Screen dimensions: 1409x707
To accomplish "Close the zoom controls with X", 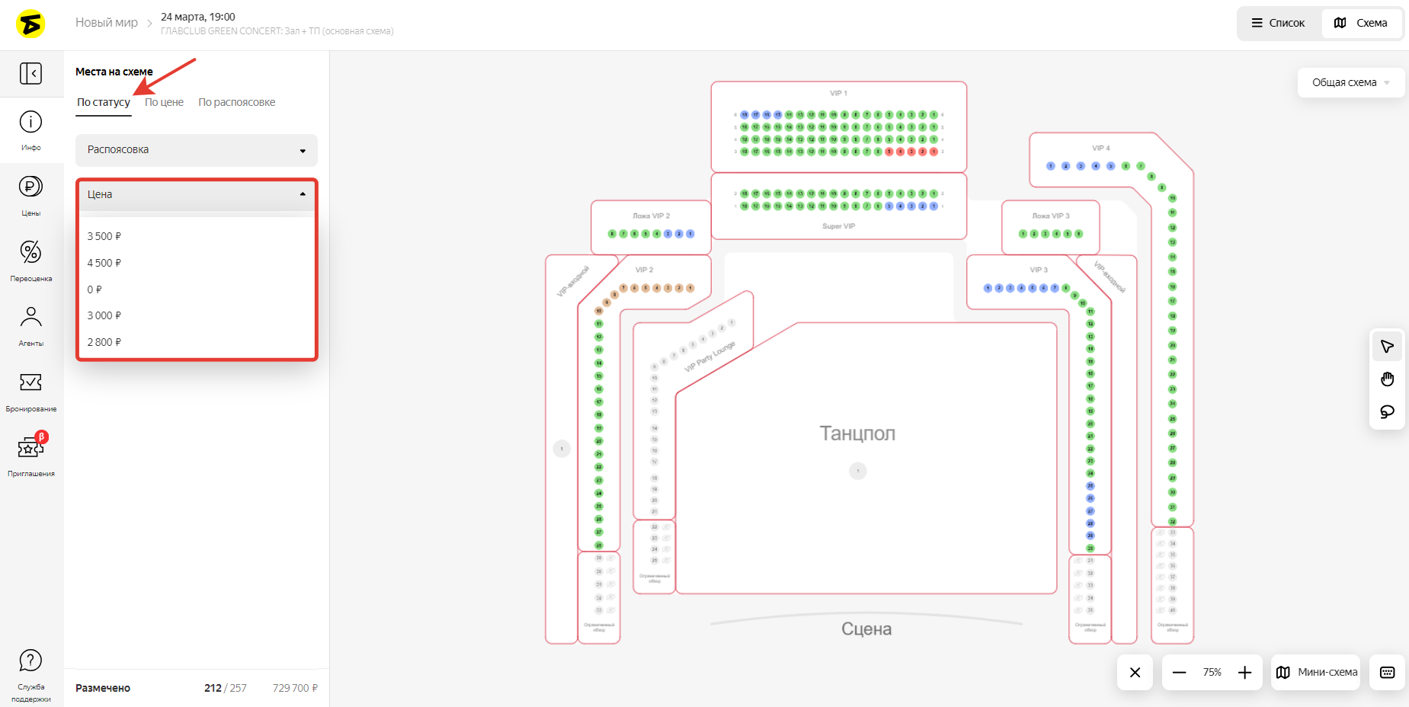I will point(1135,672).
